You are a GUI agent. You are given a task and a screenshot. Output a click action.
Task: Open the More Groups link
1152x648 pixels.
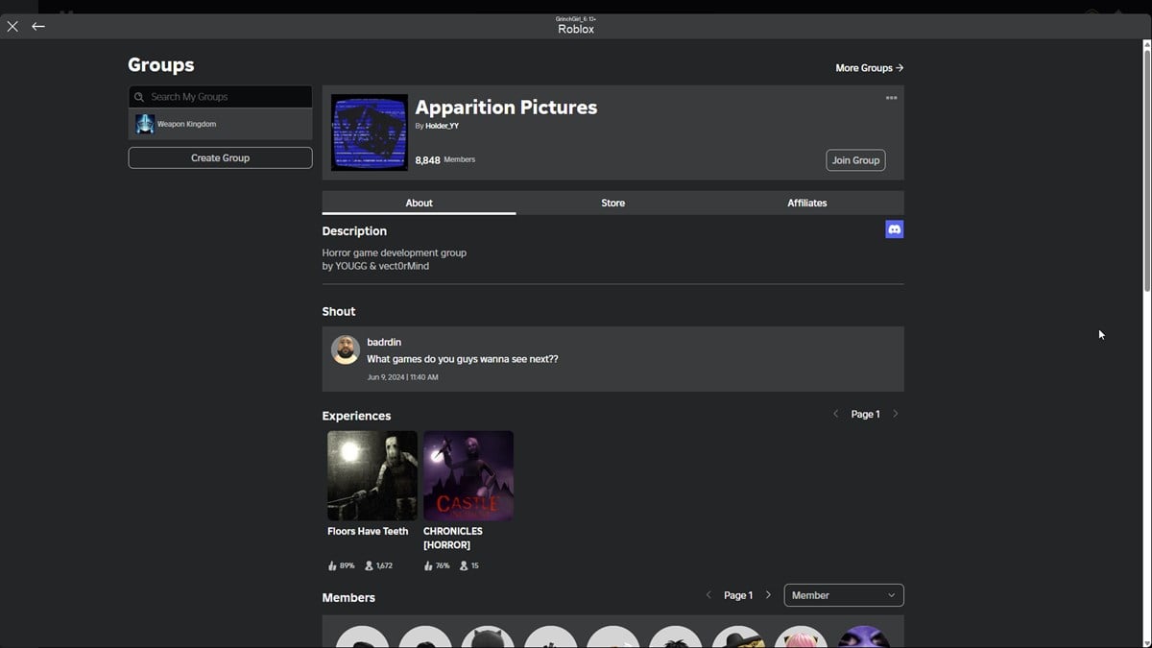point(869,68)
